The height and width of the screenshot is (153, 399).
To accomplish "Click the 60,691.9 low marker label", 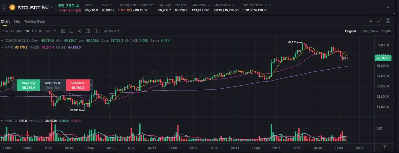I will [x=75, y=110].
